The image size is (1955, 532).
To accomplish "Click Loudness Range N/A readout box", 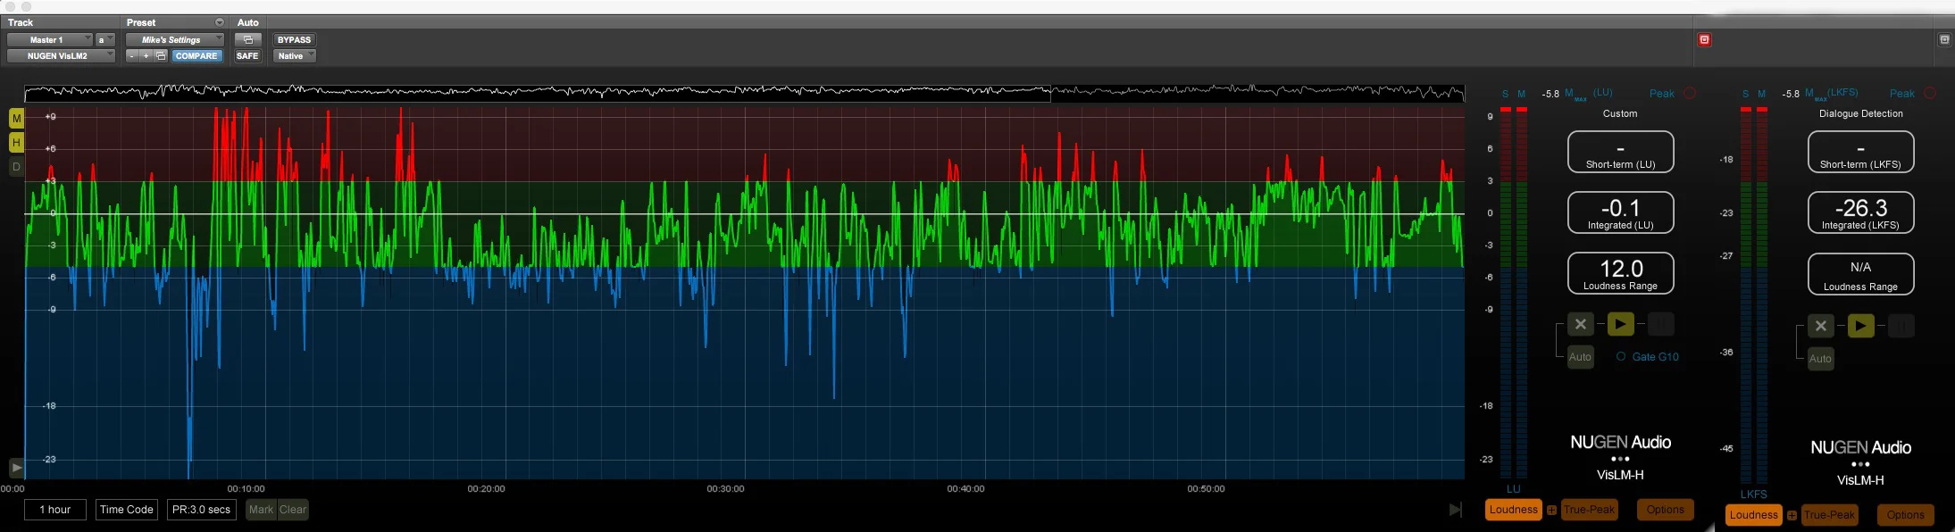I will point(1860,274).
